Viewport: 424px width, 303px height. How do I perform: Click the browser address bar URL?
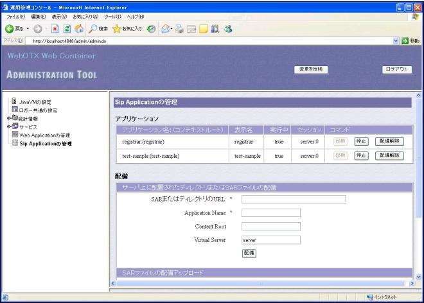(x=69, y=41)
